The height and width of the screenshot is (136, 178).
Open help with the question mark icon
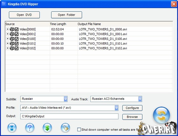30,128
